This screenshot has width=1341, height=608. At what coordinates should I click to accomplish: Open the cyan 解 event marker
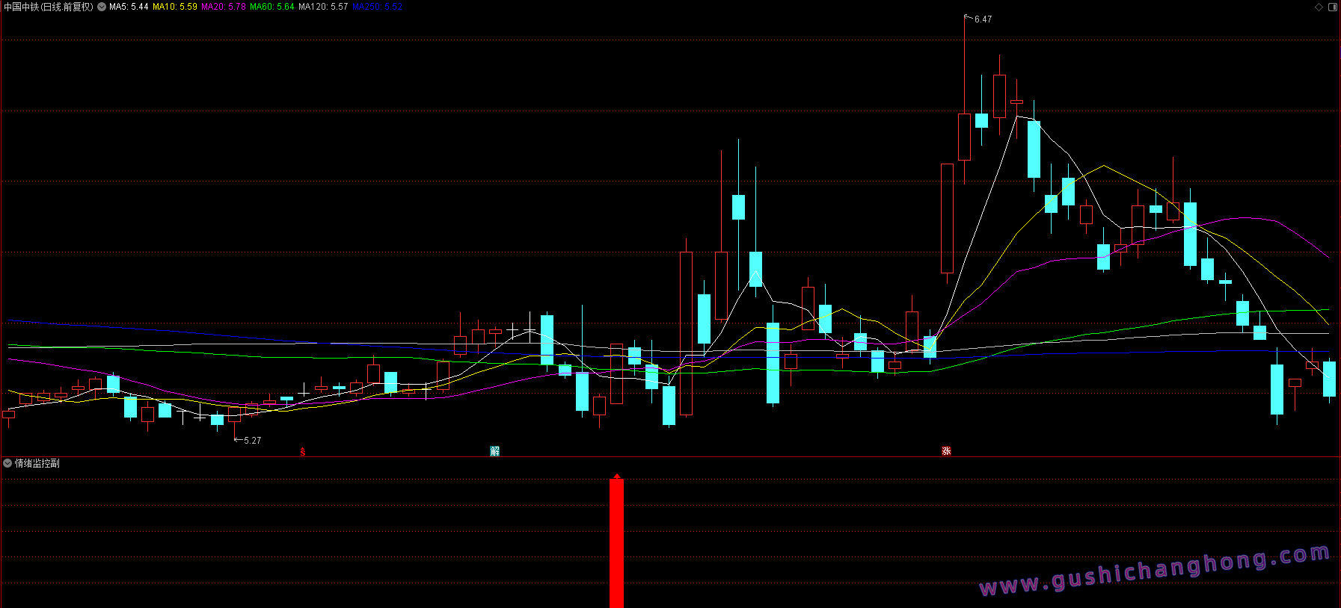tap(494, 451)
